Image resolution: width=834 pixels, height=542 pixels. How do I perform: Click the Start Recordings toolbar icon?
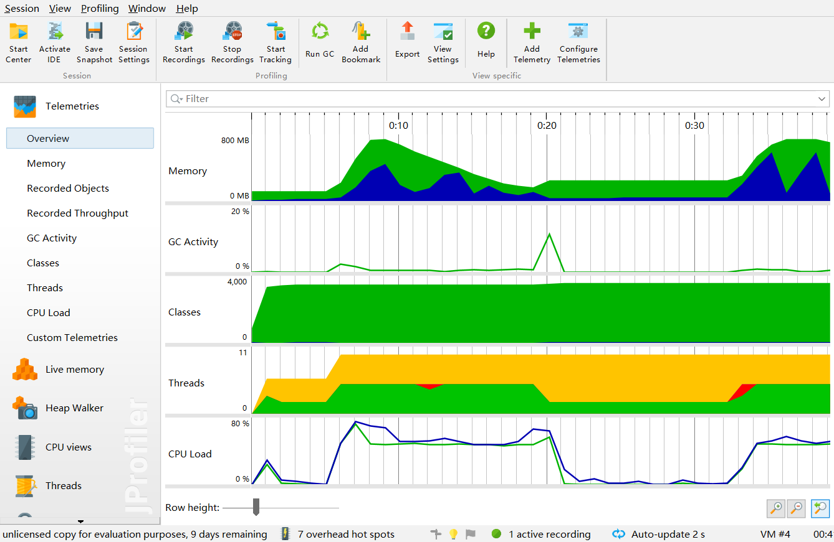pos(183,31)
